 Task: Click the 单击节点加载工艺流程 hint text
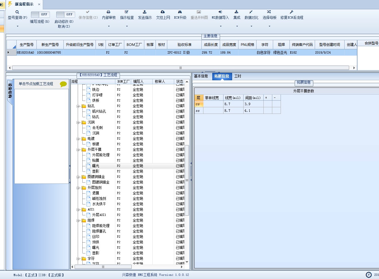point(36,84)
